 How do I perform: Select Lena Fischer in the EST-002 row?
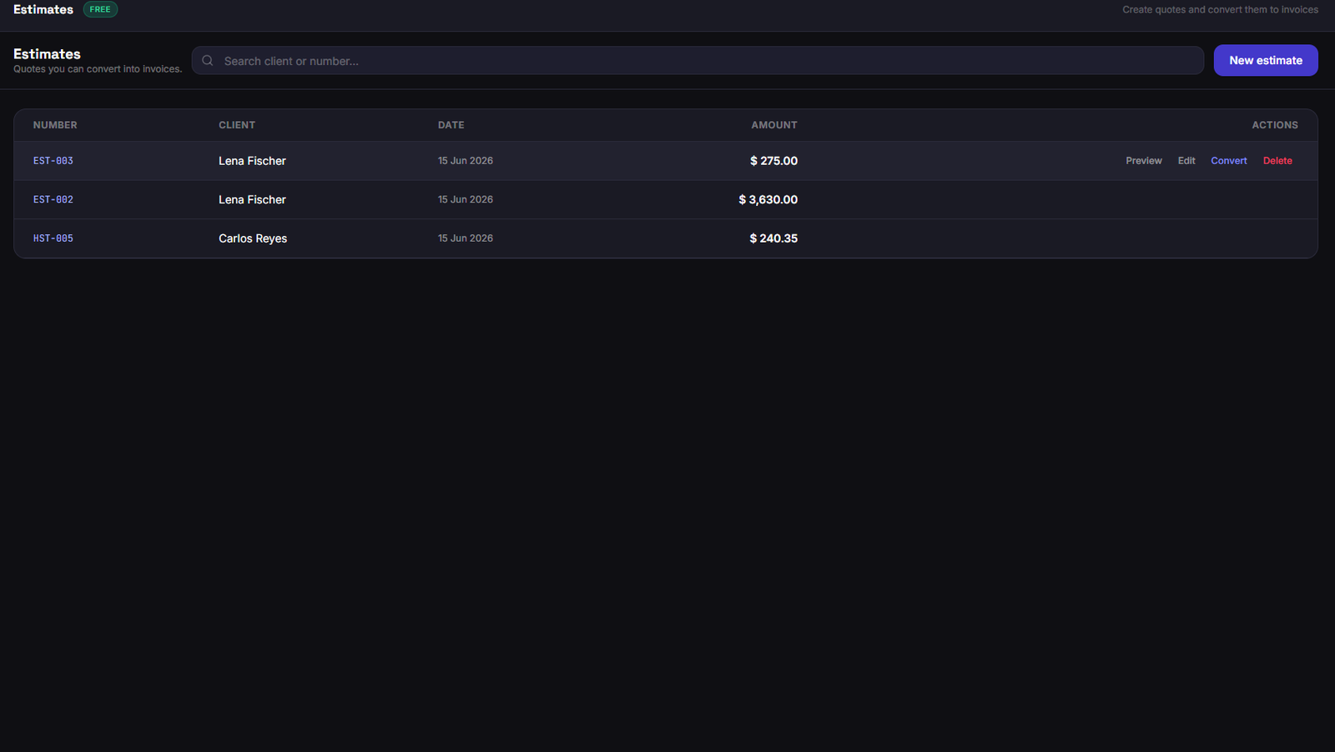click(x=252, y=199)
